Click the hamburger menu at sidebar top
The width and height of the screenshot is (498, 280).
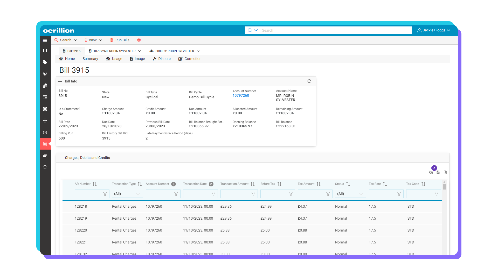(x=45, y=40)
